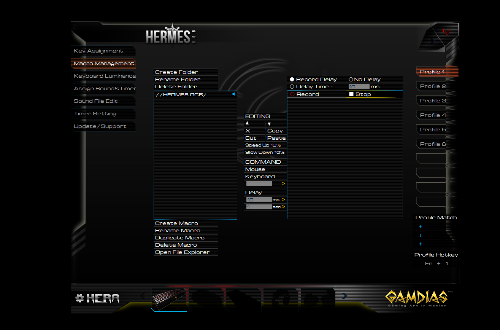The height and width of the screenshot is (330, 500).
Task: Add third Profile Match entry plus
Action: click(x=420, y=244)
